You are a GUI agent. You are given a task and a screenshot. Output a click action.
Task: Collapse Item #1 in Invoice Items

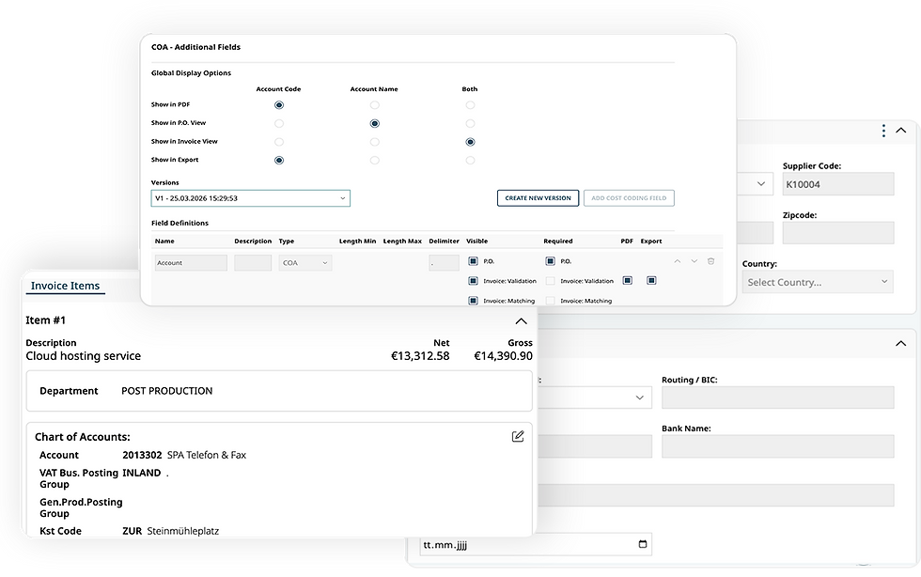(521, 320)
